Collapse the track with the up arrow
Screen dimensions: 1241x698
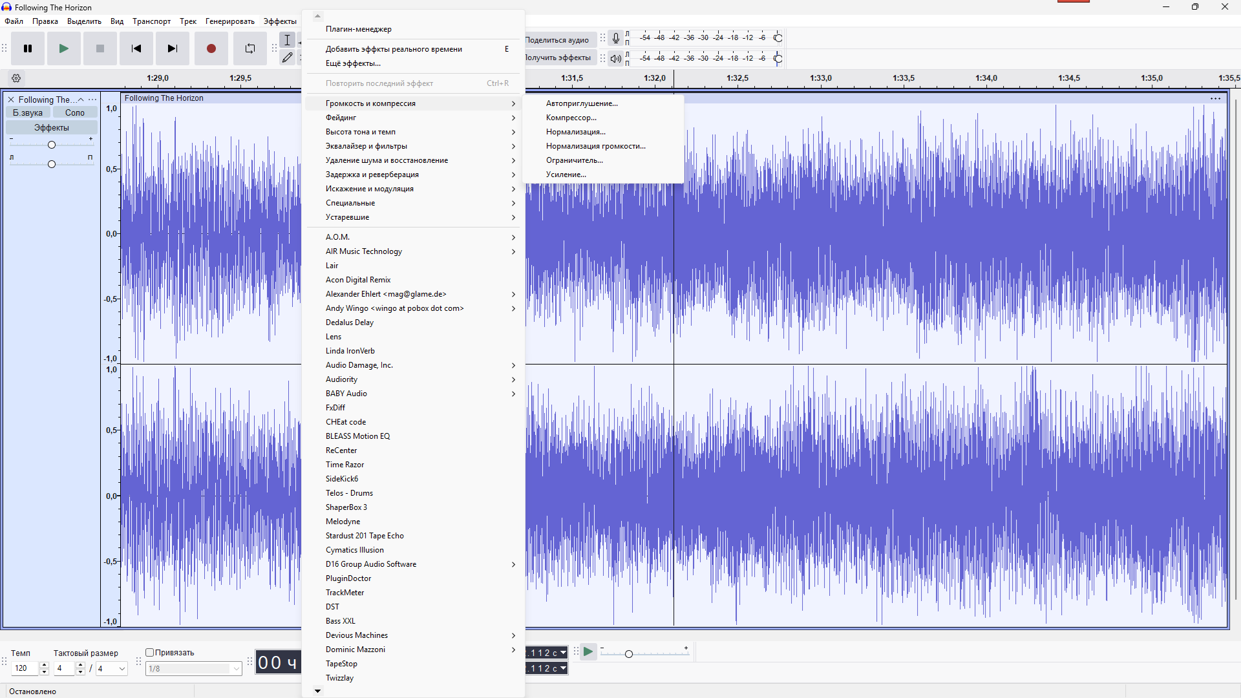point(81,100)
